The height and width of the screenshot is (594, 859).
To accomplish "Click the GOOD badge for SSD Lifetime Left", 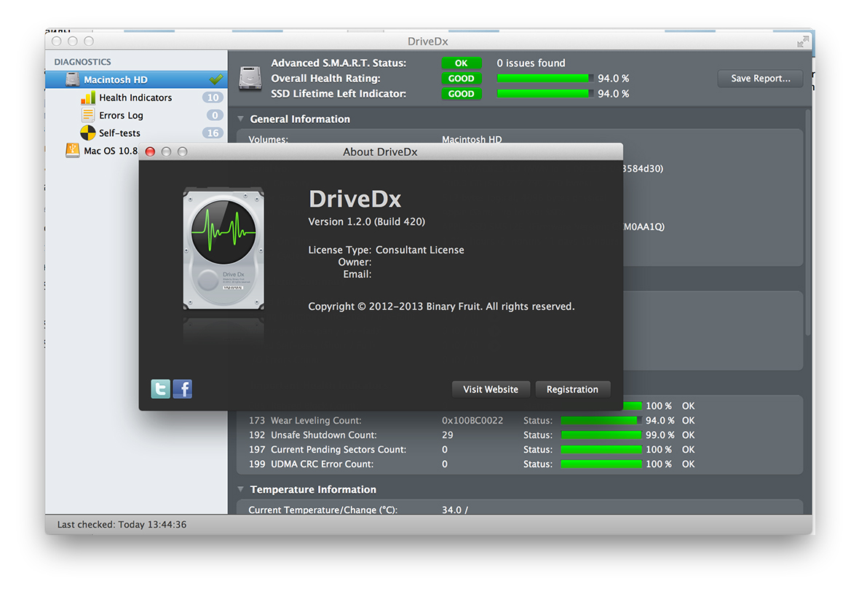I will coord(462,94).
